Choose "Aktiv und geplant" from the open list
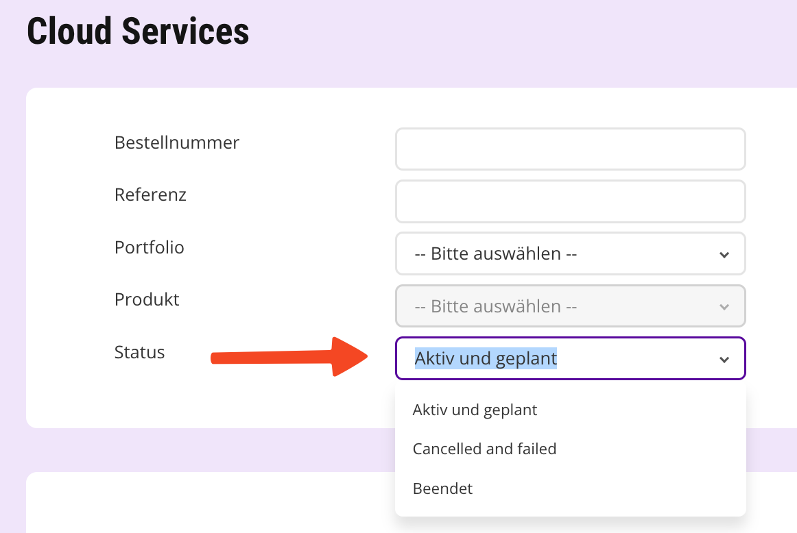Viewport: 797px width, 533px height. click(475, 410)
